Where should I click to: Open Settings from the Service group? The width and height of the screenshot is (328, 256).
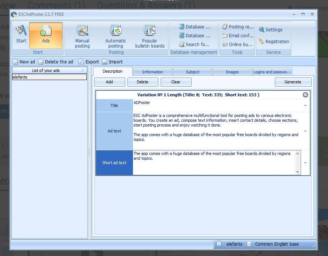270,30
